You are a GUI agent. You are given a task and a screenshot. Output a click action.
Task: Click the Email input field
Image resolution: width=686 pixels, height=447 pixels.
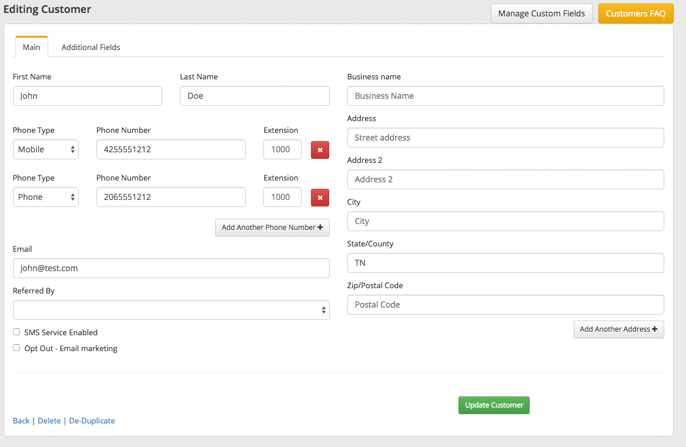[x=171, y=268]
